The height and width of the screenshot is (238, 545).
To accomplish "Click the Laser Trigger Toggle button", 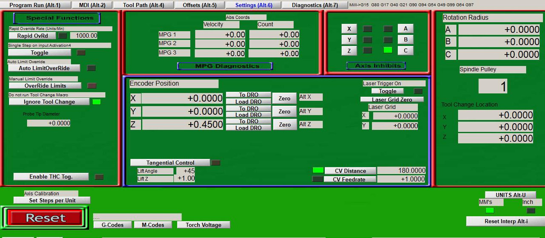I will tap(387, 91).
